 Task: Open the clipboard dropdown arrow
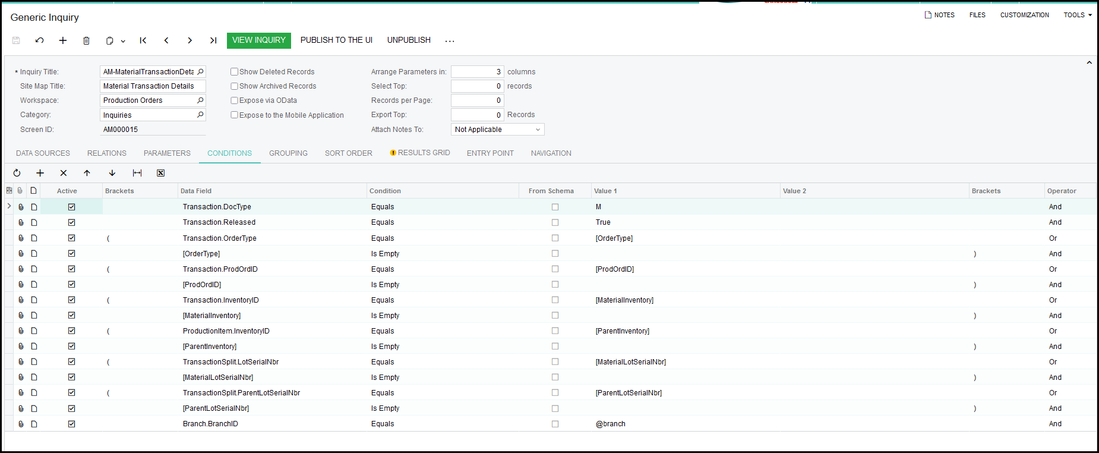point(123,41)
